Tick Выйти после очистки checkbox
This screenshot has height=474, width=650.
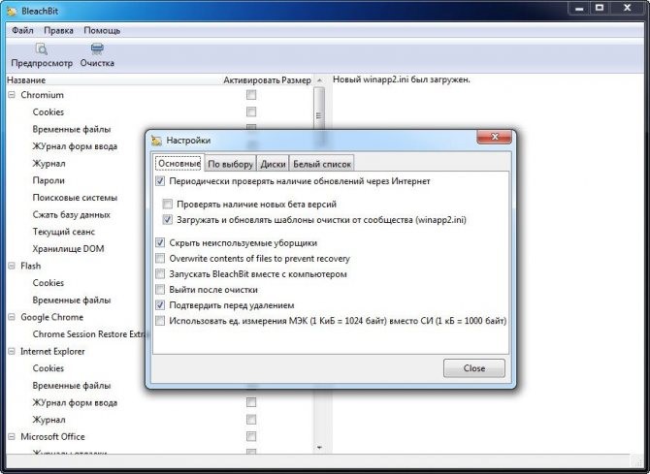pos(161,290)
